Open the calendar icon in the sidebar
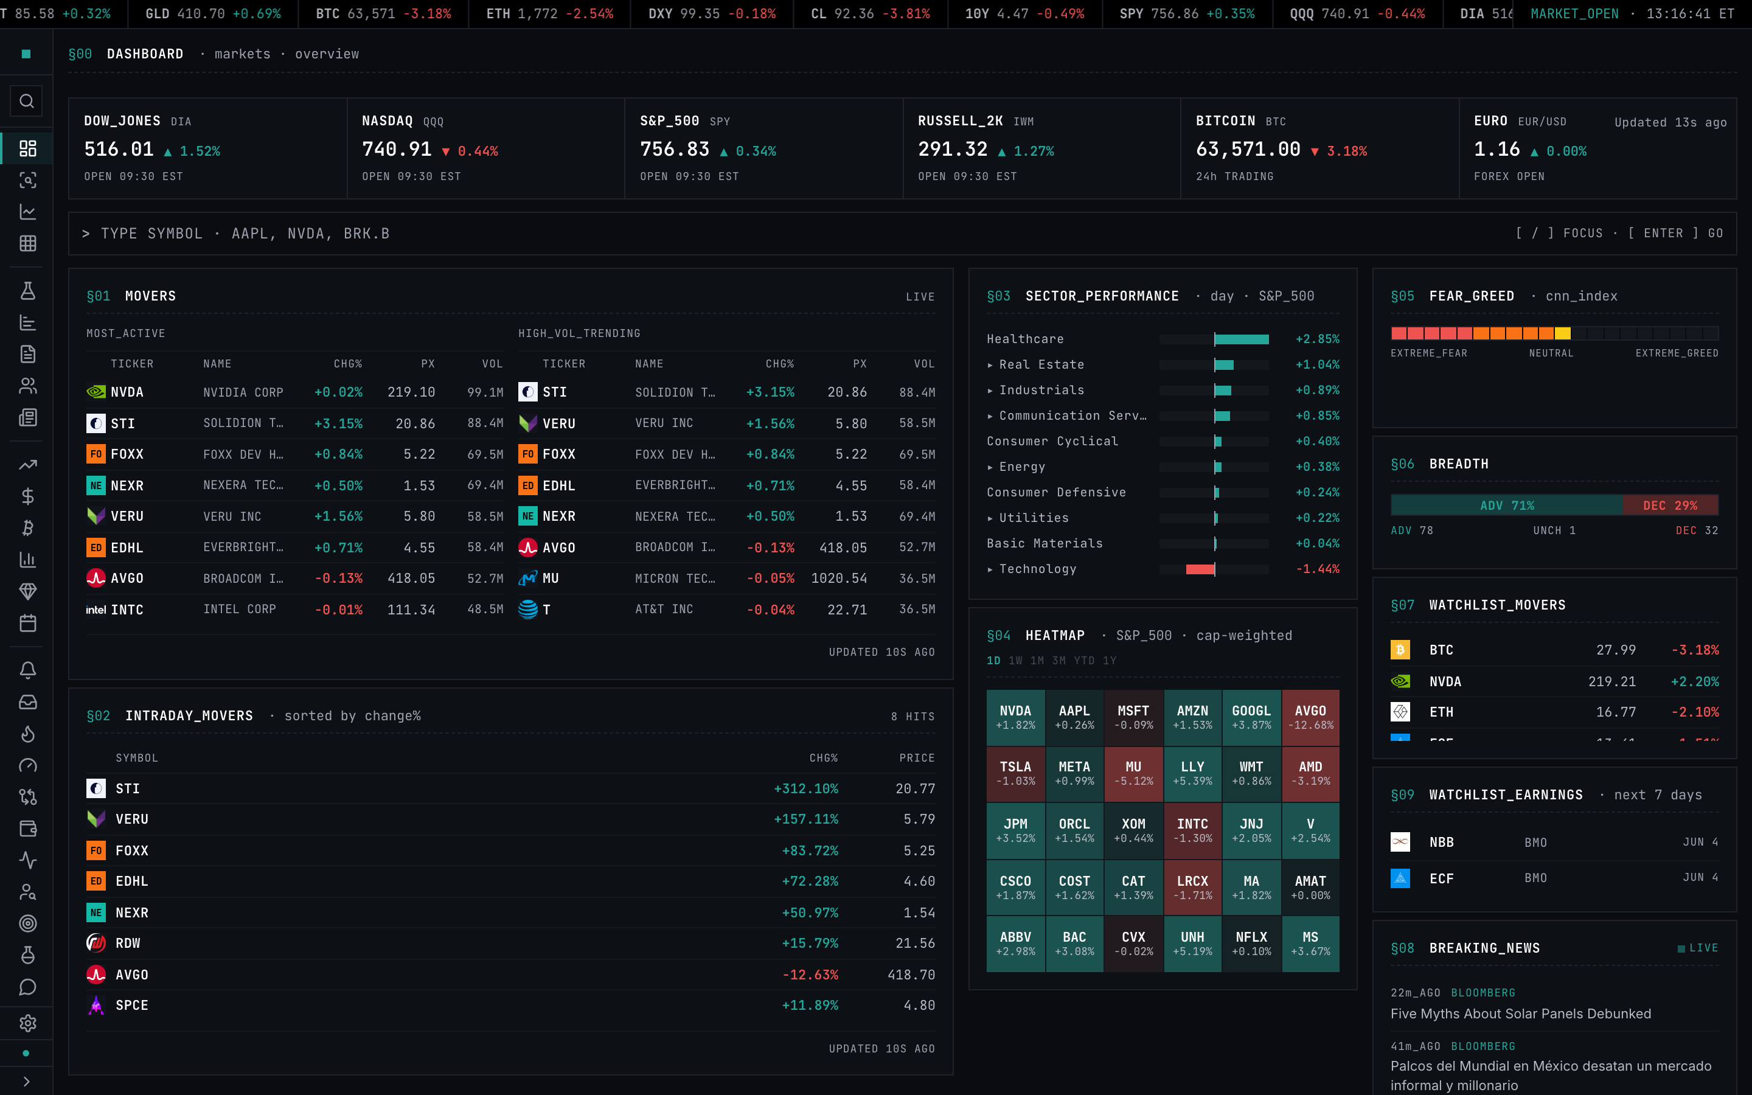The image size is (1752, 1095). [x=27, y=623]
